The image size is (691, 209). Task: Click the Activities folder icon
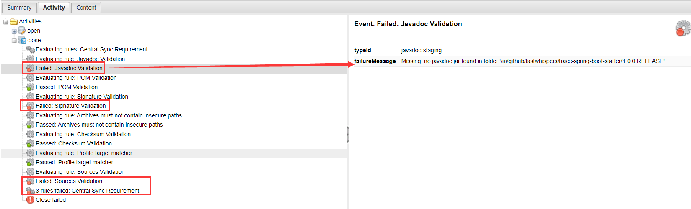click(14, 21)
